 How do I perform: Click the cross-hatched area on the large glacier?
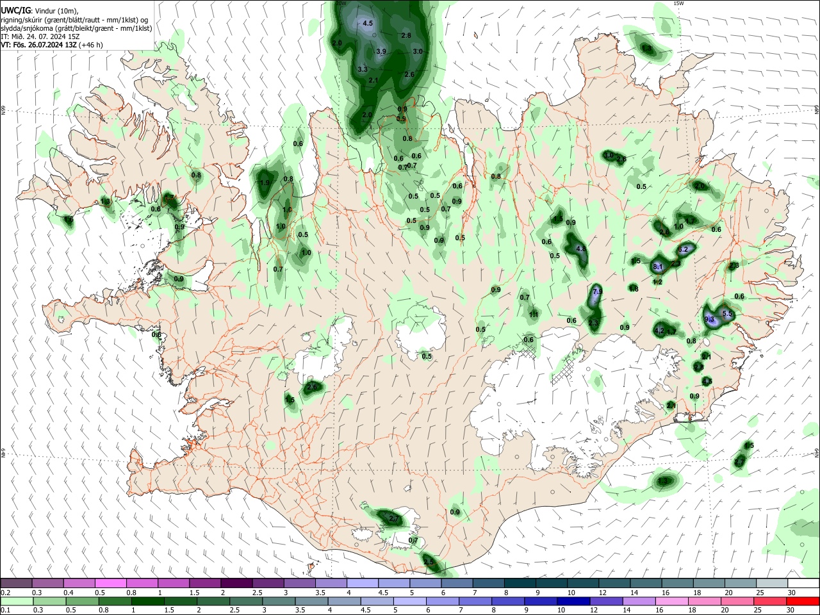(x=564, y=370)
